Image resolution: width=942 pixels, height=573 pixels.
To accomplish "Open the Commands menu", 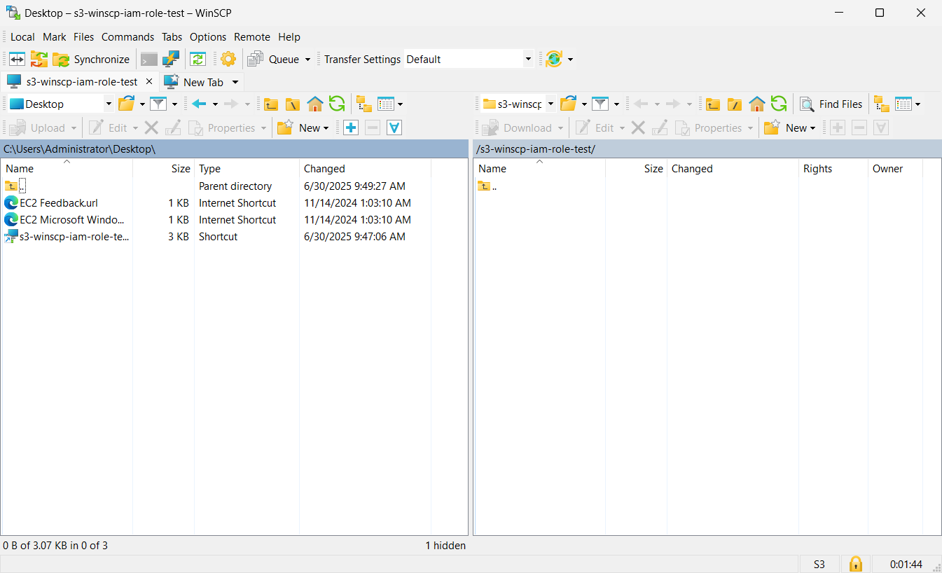I will (127, 37).
